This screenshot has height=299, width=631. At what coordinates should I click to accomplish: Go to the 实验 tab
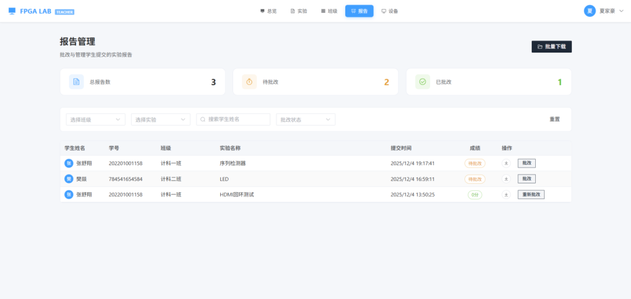pos(299,11)
